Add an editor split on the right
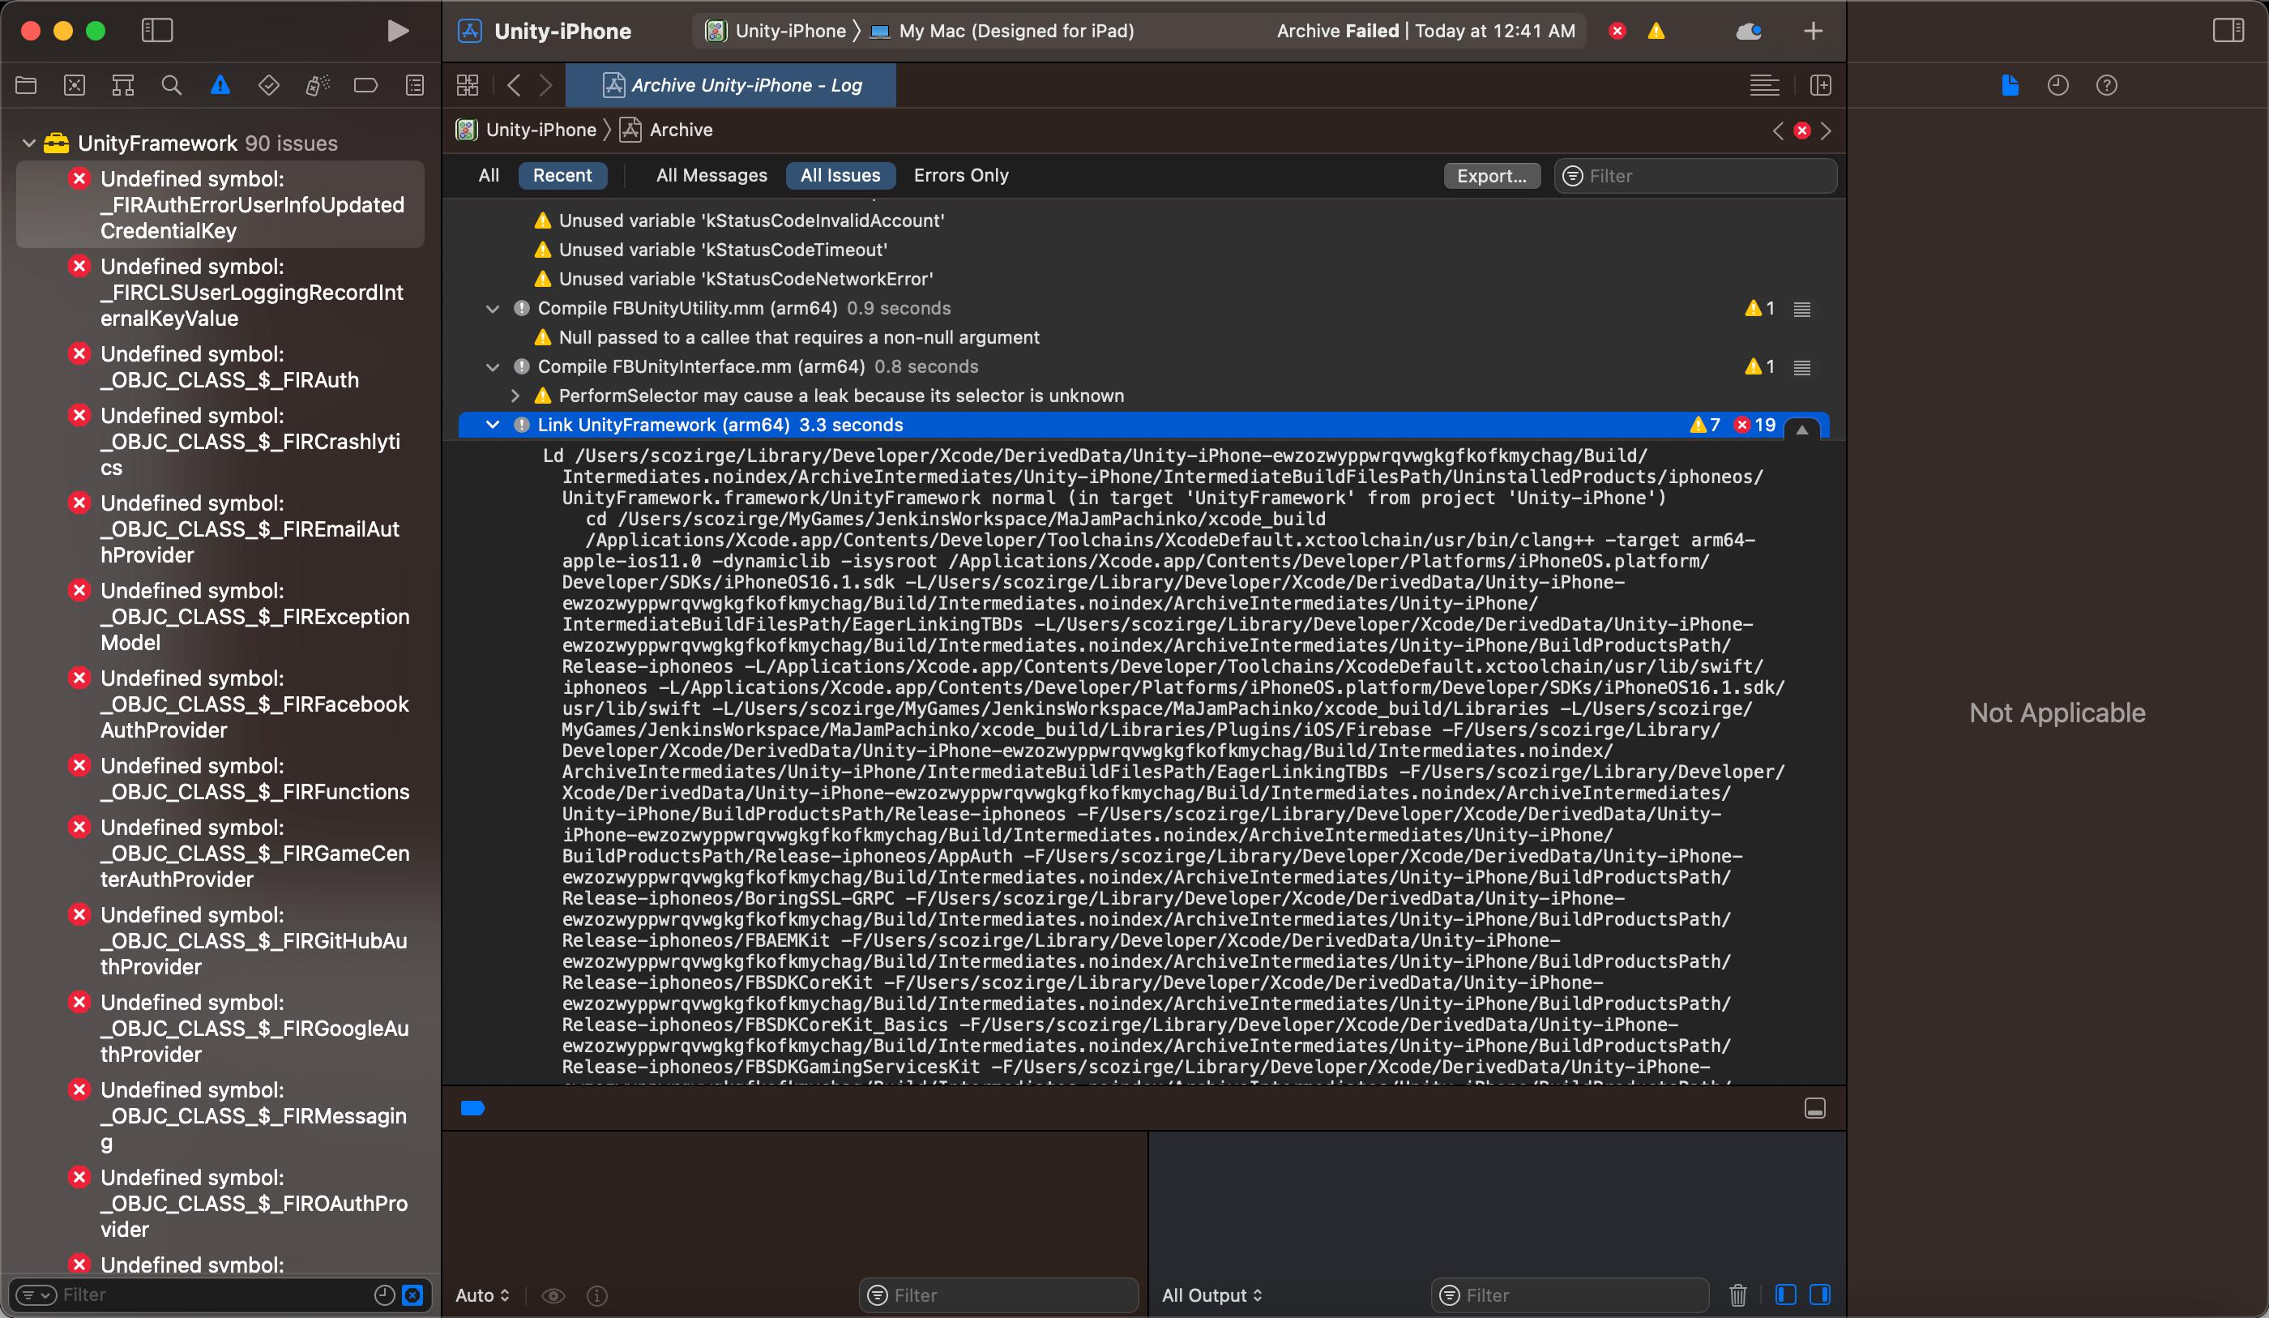This screenshot has height=1318, width=2269. [1820, 86]
